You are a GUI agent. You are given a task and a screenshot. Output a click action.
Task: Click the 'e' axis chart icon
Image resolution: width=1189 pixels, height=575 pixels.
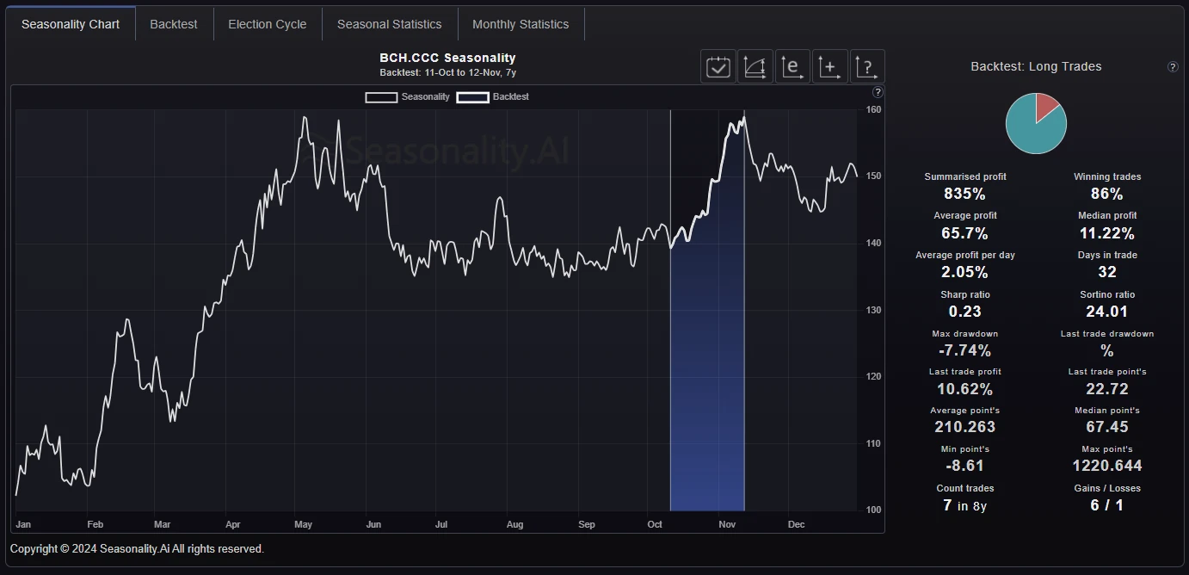(792, 67)
